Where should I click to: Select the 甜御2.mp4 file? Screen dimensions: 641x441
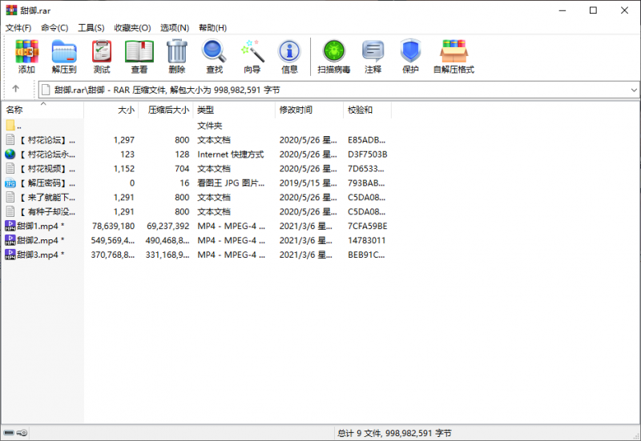tap(40, 240)
